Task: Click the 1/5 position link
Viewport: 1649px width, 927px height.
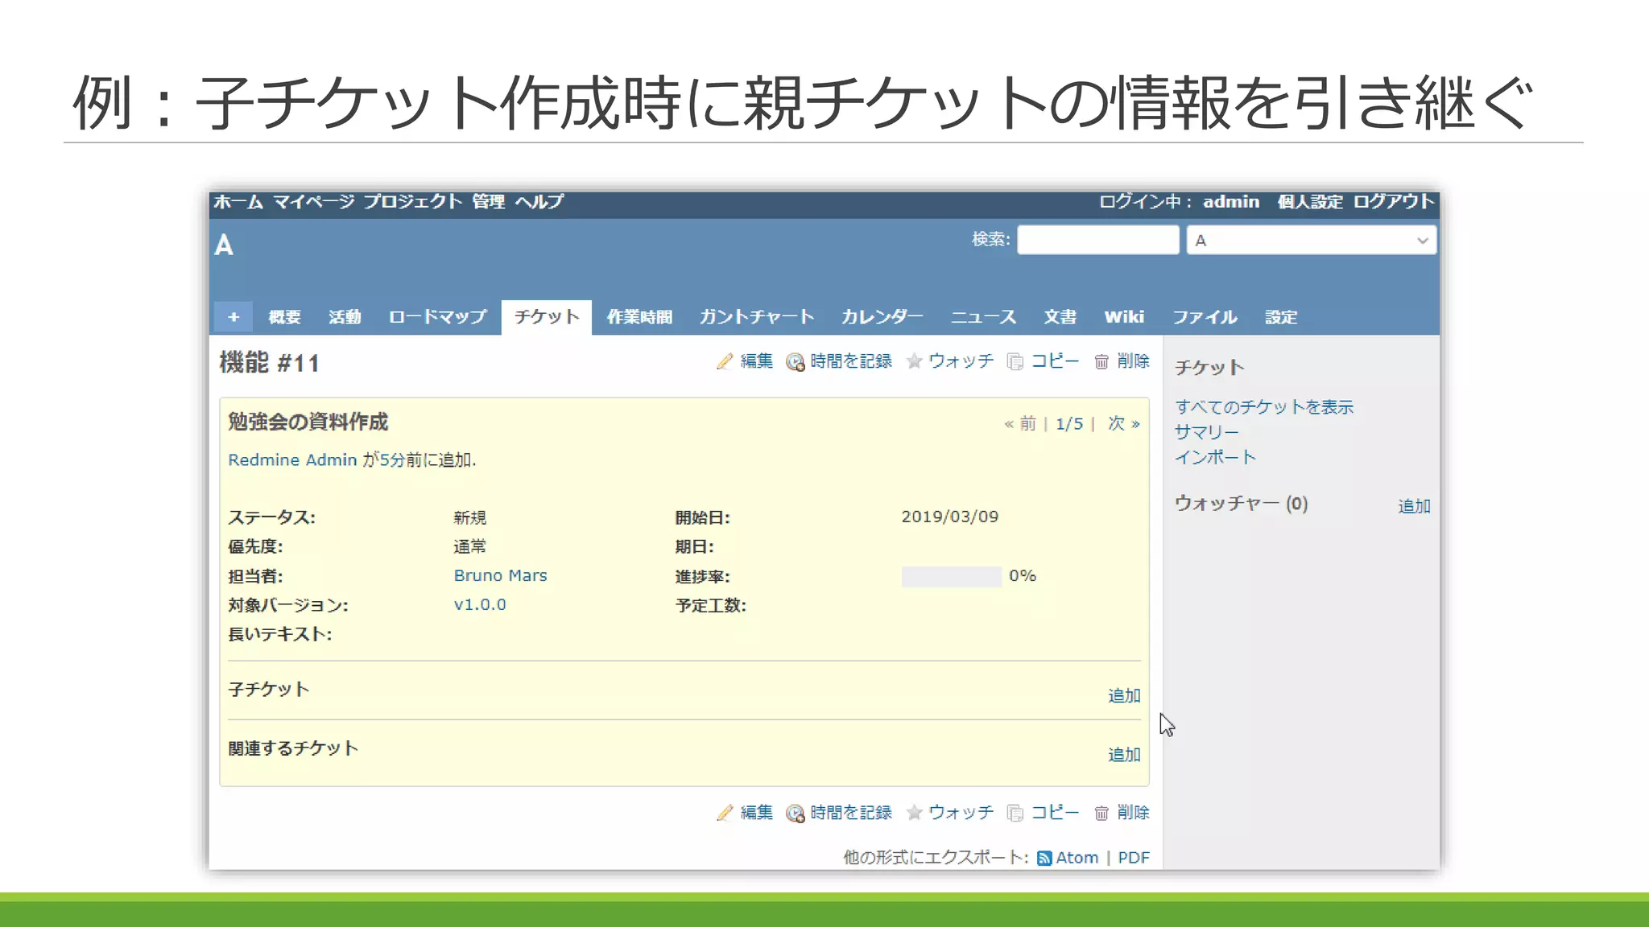Action: (1069, 424)
